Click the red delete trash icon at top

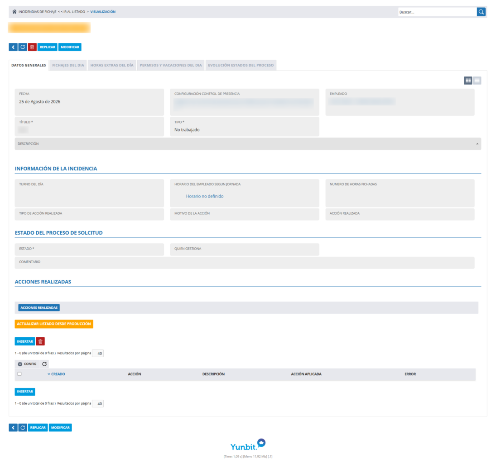[32, 47]
